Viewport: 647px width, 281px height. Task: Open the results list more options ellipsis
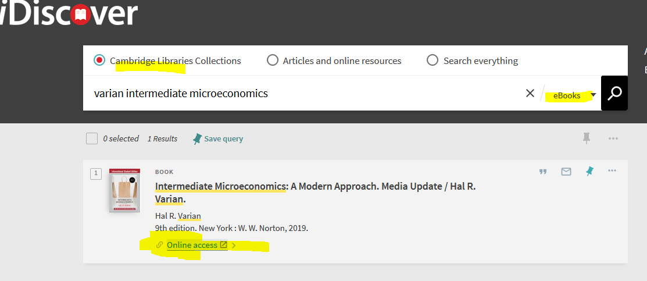(613, 138)
